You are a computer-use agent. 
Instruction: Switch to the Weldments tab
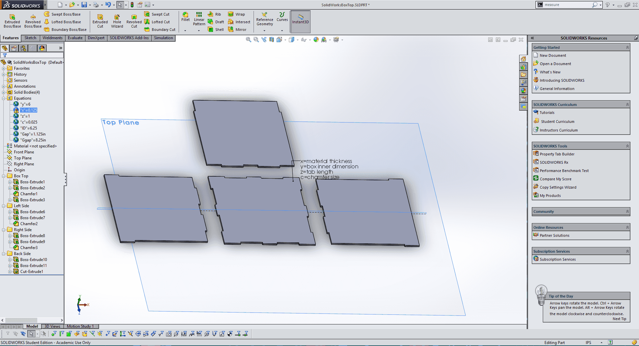(x=52, y=38)
